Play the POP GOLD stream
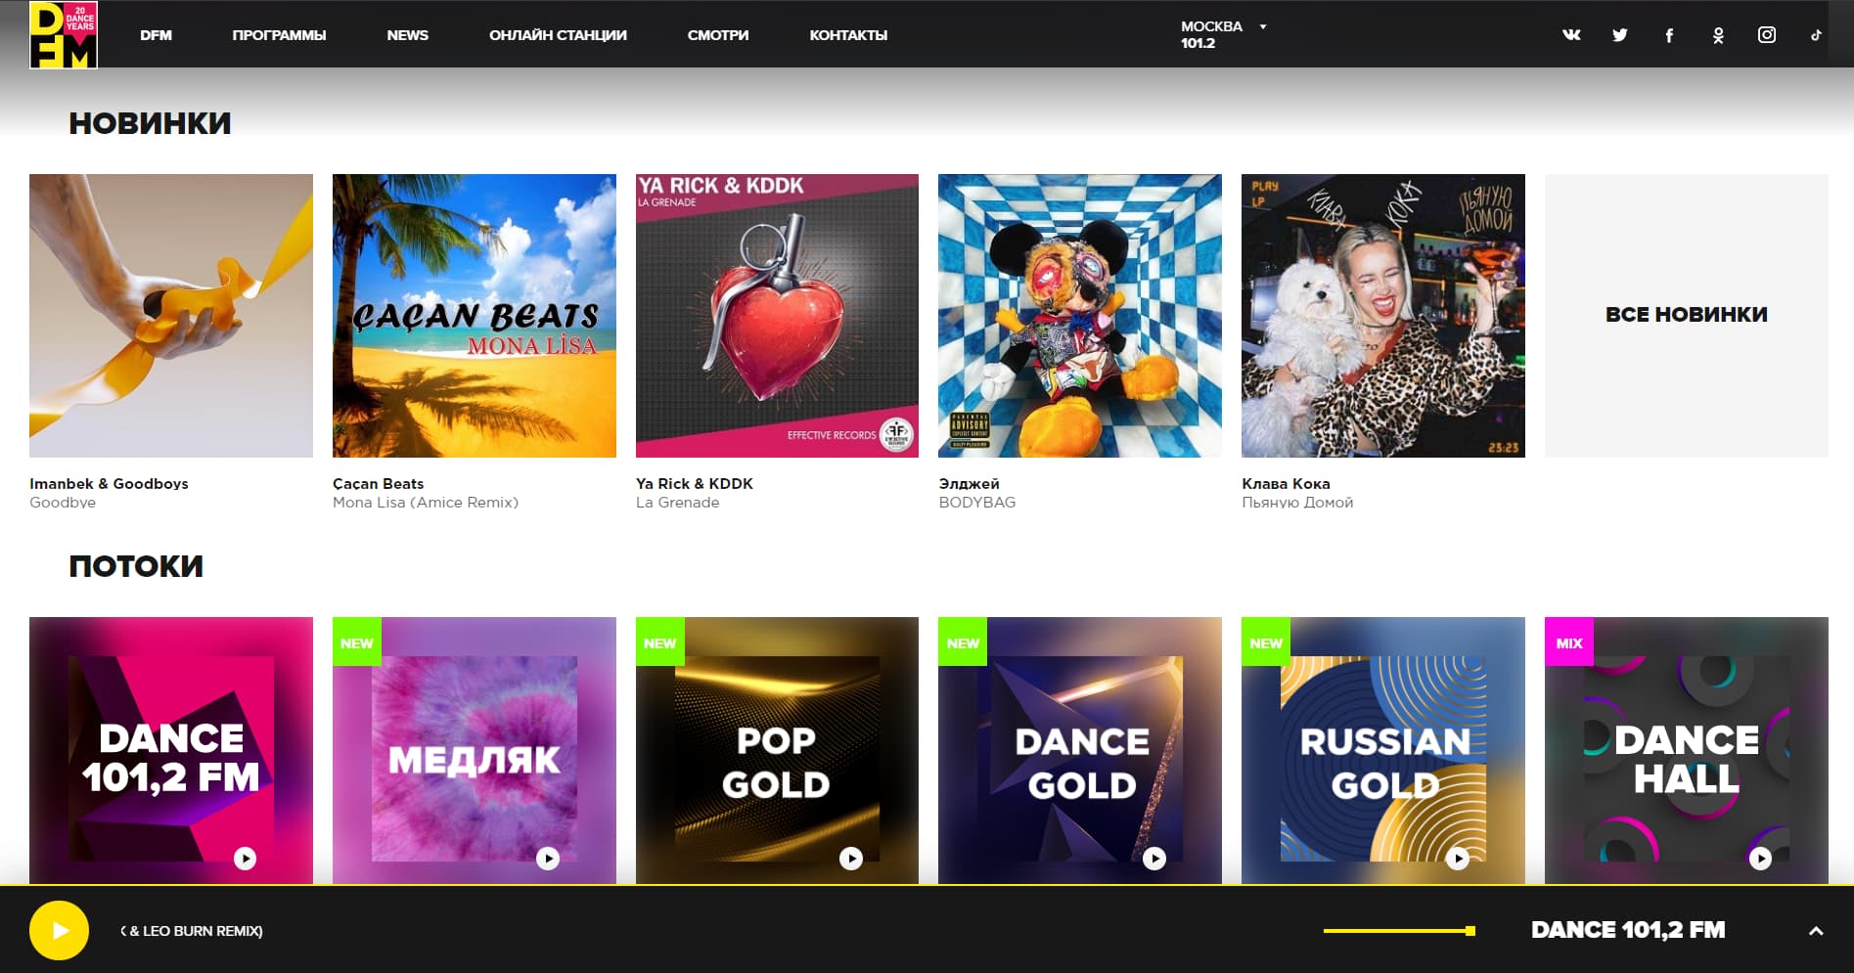 point(851,858)
